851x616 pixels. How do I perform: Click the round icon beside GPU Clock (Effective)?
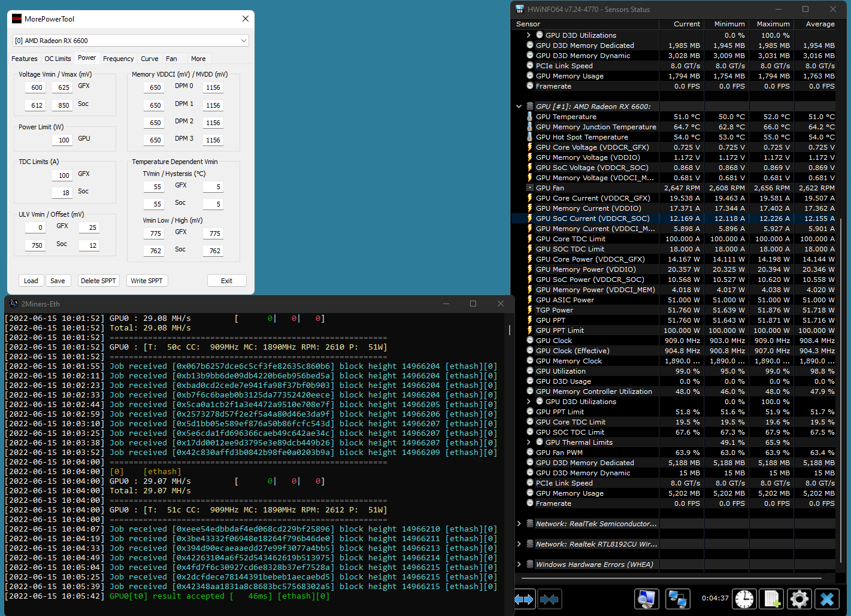(x=529, y=351)
